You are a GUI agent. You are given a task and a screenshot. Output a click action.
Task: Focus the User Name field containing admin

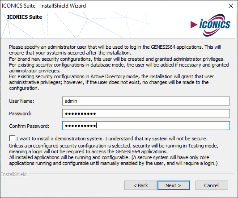point(146,101)
